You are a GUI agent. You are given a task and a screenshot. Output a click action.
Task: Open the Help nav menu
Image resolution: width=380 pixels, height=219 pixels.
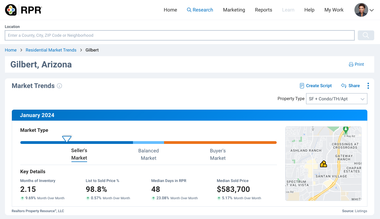tap(309, 10)
